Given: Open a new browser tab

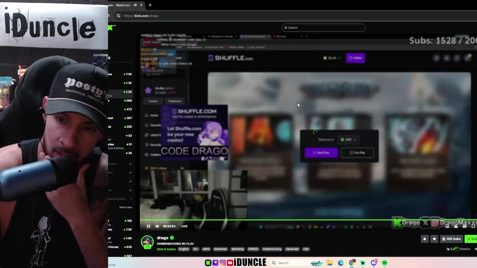Looking at the screenshot, I should (x=150, y=5).
